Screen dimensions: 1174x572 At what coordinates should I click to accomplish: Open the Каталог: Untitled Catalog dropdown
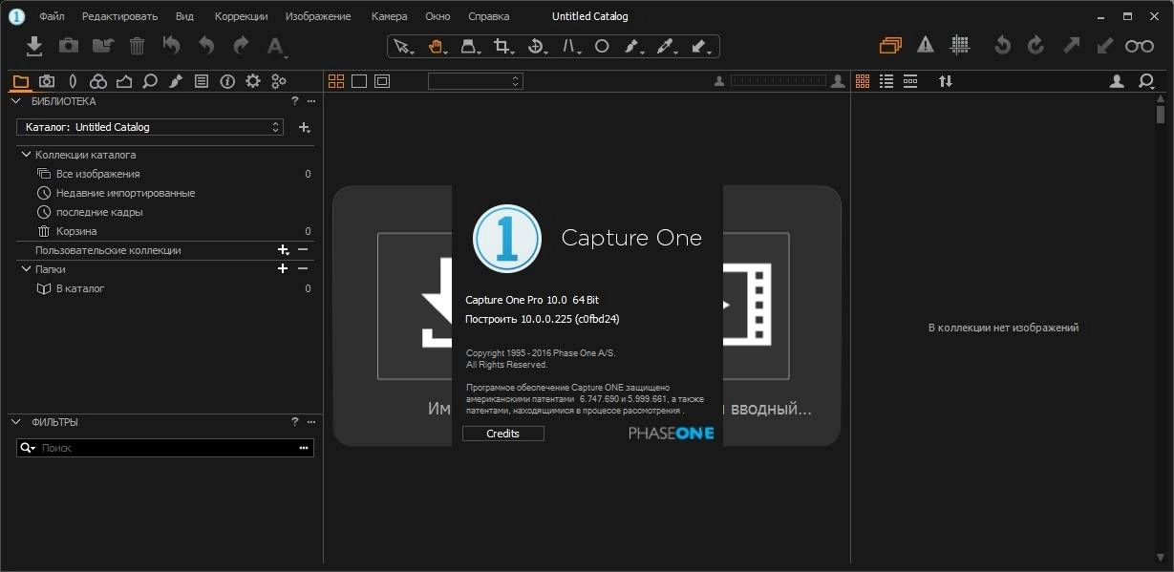point(150,126)
